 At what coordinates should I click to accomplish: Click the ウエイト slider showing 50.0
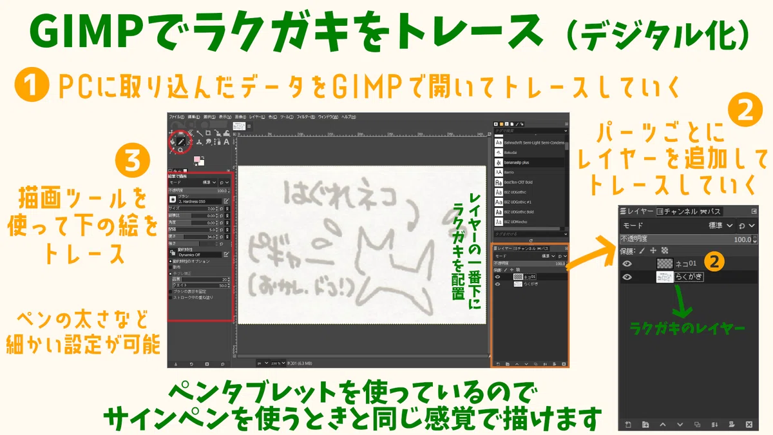coord(202,285)
